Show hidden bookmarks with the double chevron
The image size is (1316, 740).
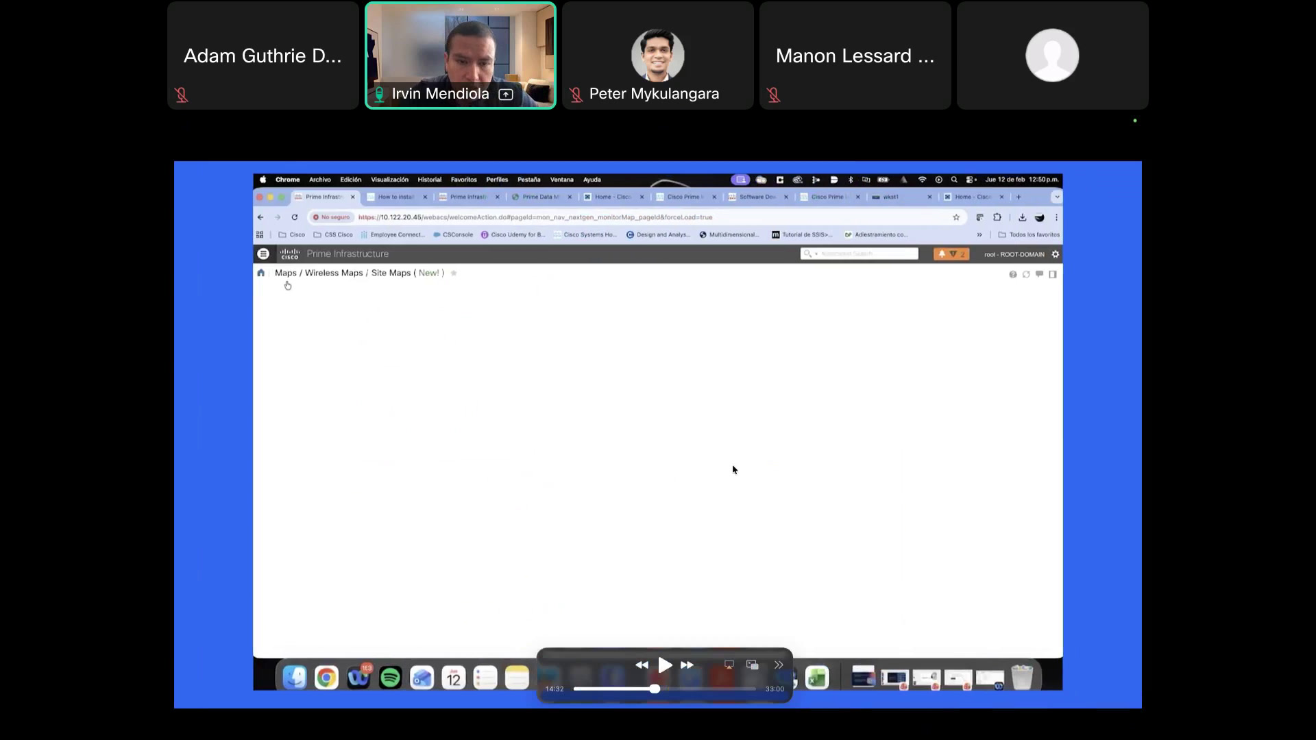pyautogui.click(x=979, y=234)
